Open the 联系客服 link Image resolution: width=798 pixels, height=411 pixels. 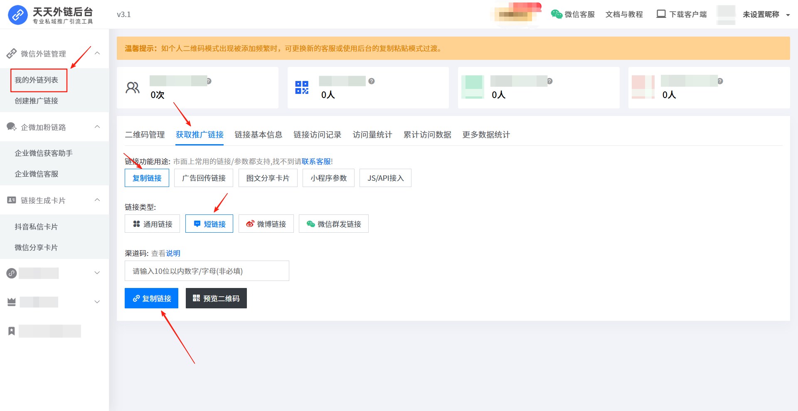316,162
